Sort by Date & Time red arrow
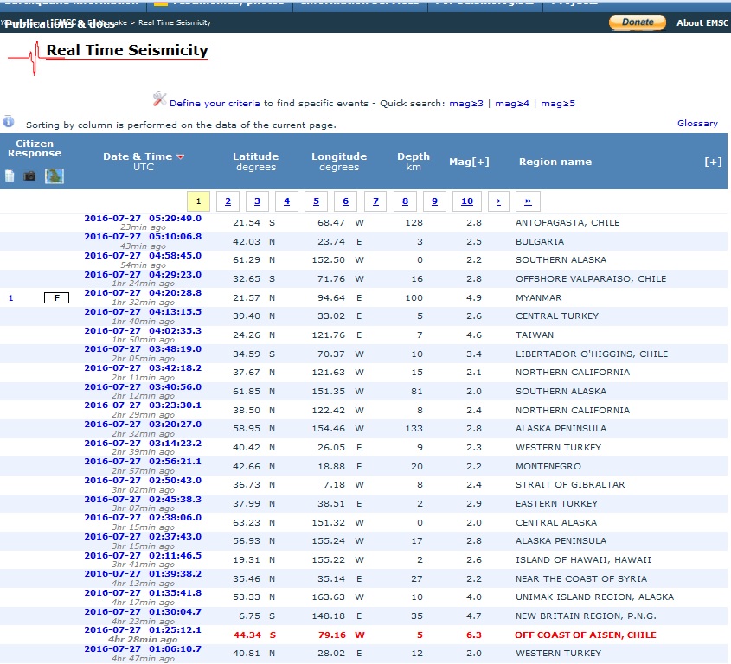 (181, 157)
